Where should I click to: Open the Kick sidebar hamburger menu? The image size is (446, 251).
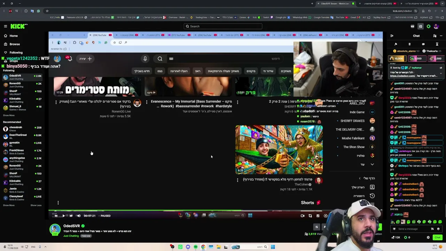click(x=6, y=26)
